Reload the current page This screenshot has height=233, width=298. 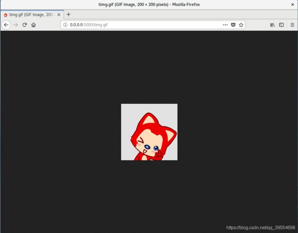(x=24, y=25)
